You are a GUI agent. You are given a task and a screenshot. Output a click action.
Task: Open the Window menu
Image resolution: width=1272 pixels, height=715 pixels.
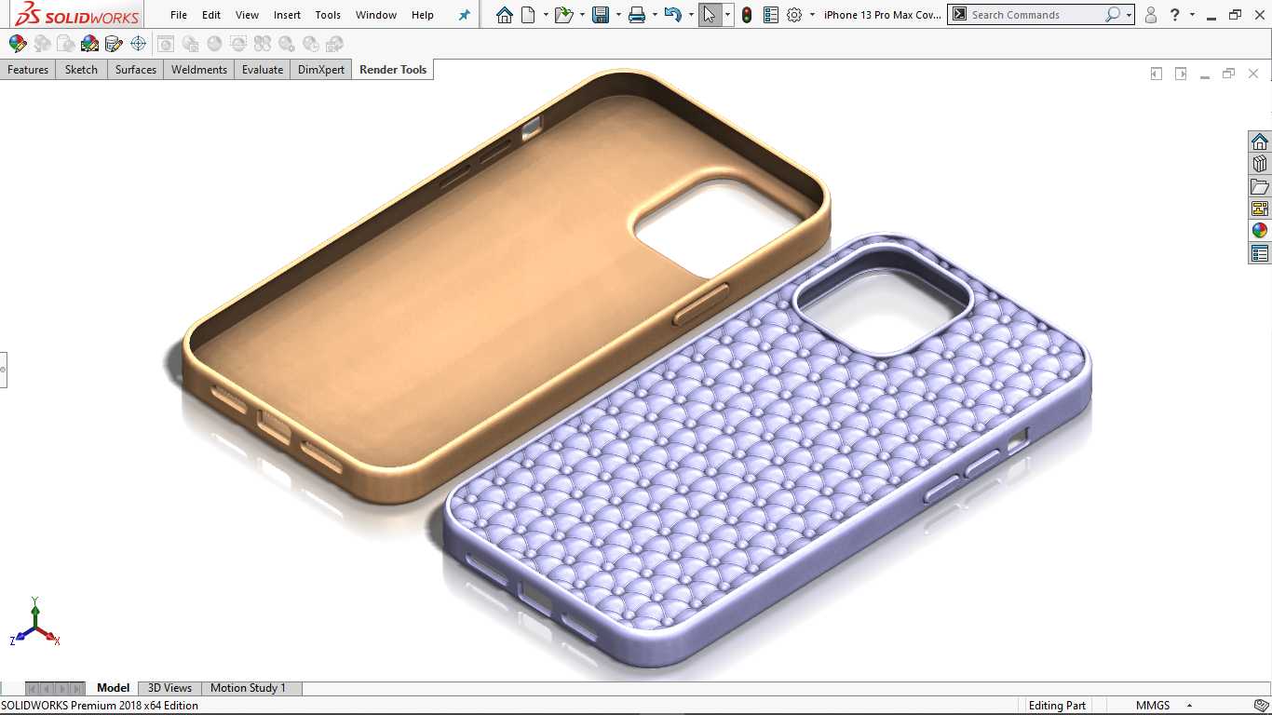(376, 15)
